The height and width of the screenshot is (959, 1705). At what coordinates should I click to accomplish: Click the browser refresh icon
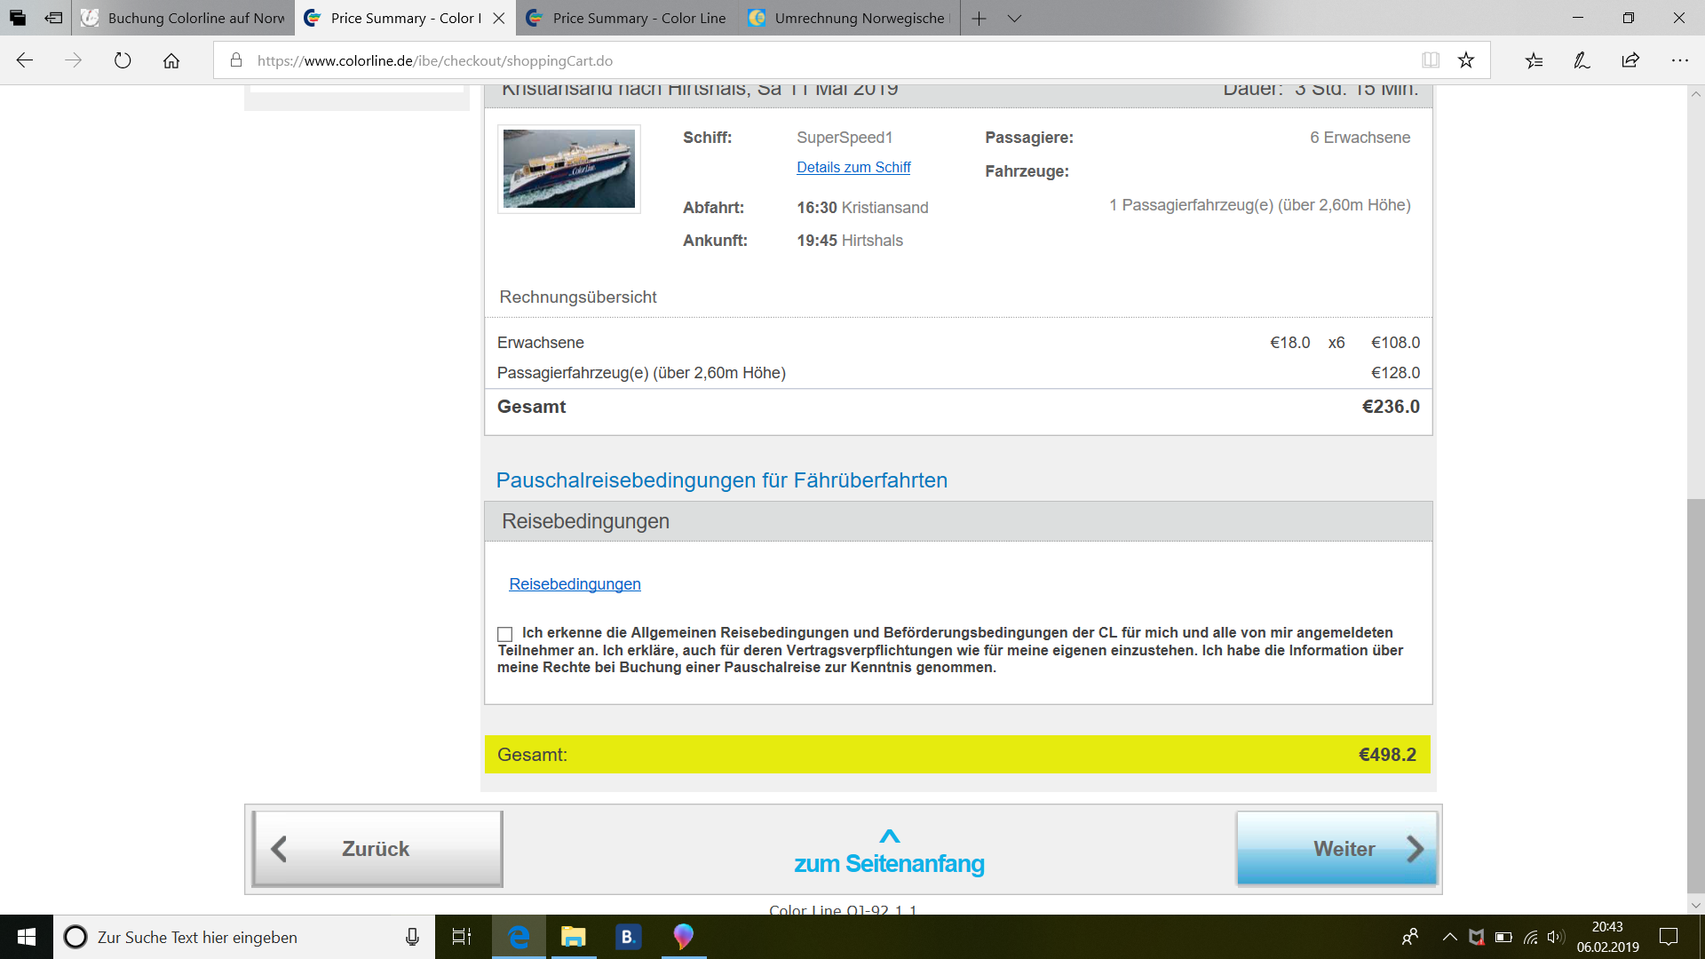(123, 60)
